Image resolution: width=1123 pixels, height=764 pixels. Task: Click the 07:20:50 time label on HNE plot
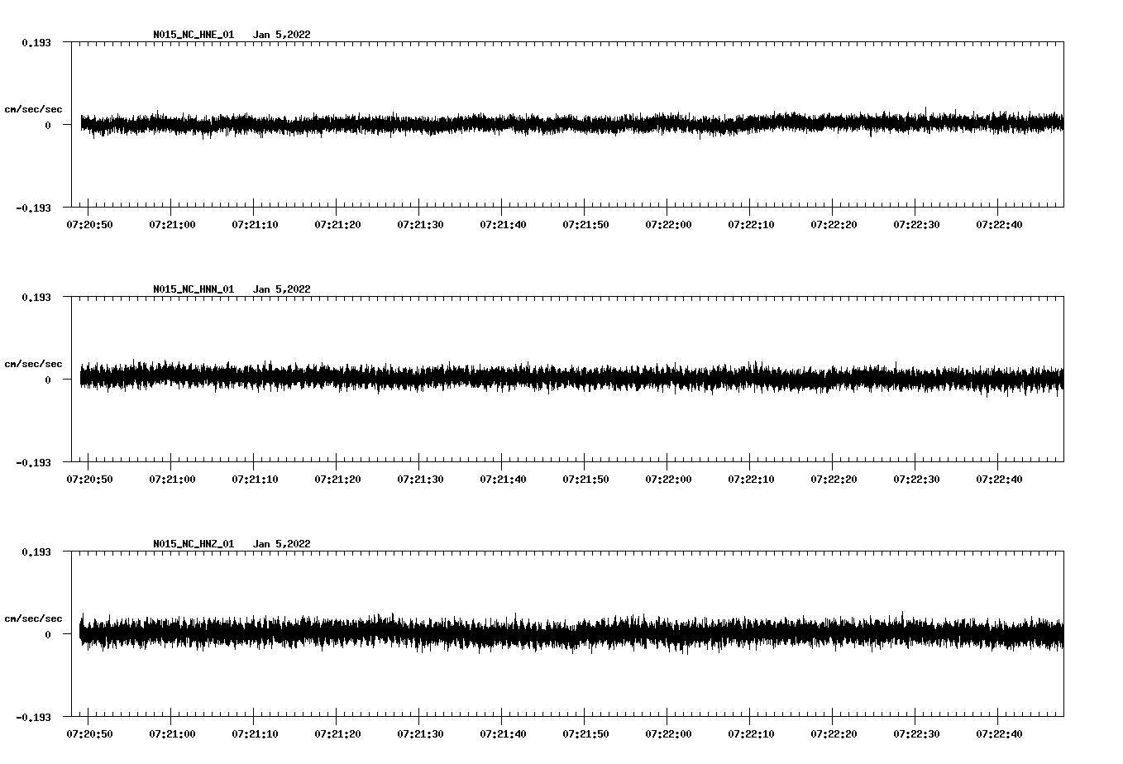click(89, 225)
